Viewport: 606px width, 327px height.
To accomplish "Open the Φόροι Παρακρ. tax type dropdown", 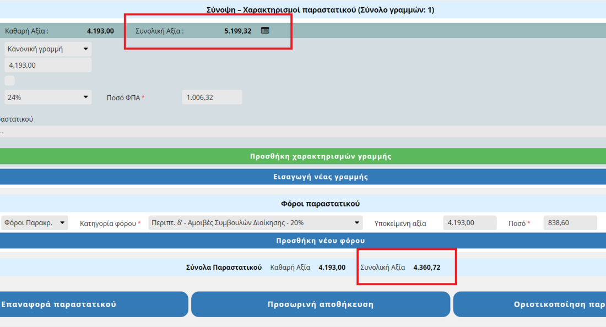I will point(34,223).
